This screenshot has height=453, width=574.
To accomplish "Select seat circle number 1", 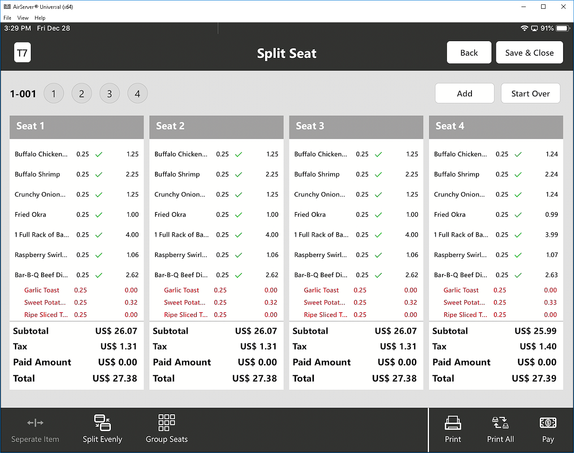I will coord(54,94).
